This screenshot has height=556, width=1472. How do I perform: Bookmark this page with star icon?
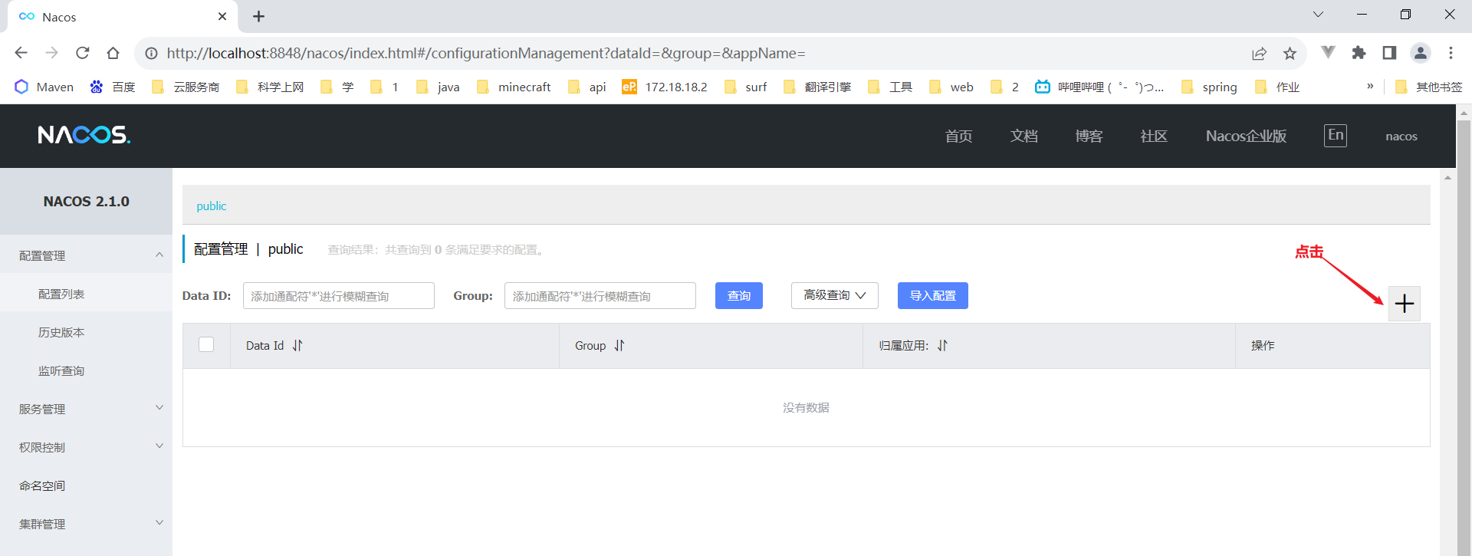tap(1290, 53)
